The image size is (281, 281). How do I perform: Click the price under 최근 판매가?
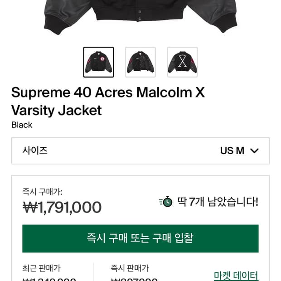click(49, 279)
